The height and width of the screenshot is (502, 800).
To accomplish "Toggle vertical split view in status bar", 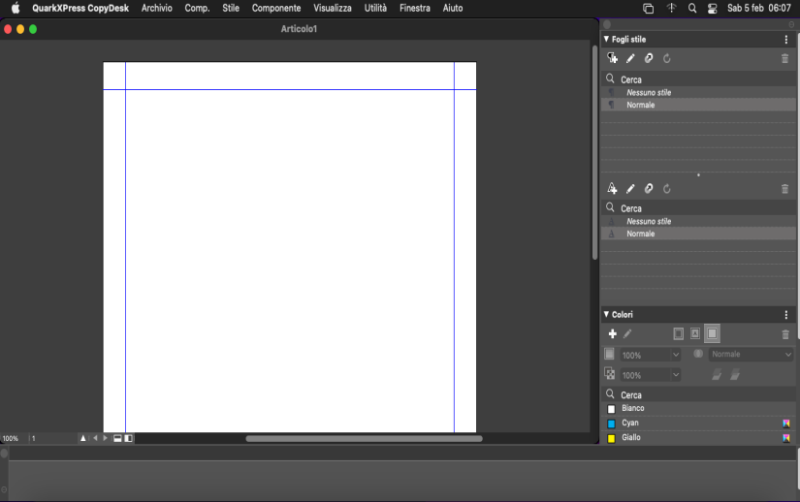I will click(129, 438).
